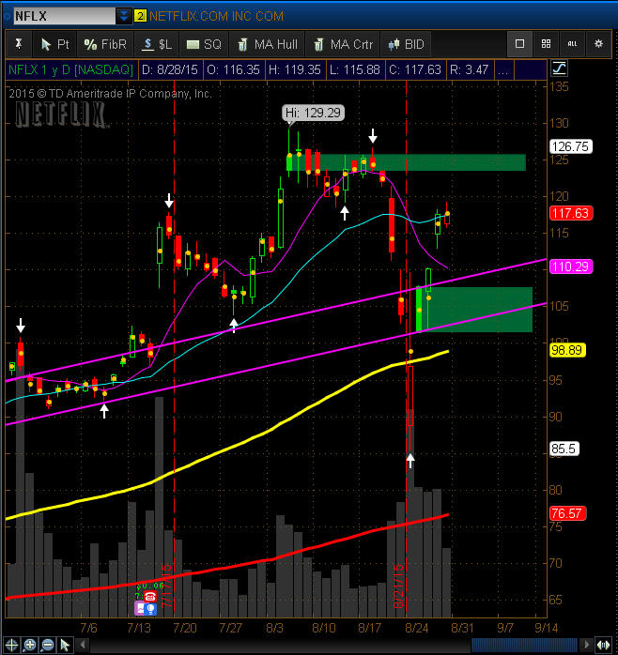Click the zoom out magnifier icon

pos(48,645)
